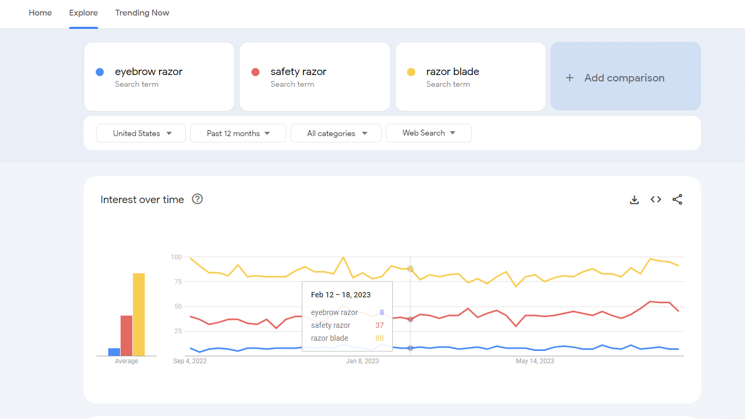
Task: Open the All categories dropdown
Action: pos(336,133)
